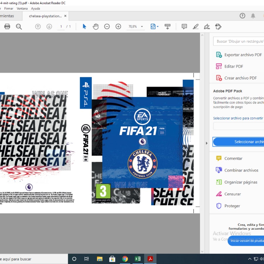Image resolution: width=264 pixels, height=264 pixels.
Task: Click the zoom percentage field
Action: [133, 27]
